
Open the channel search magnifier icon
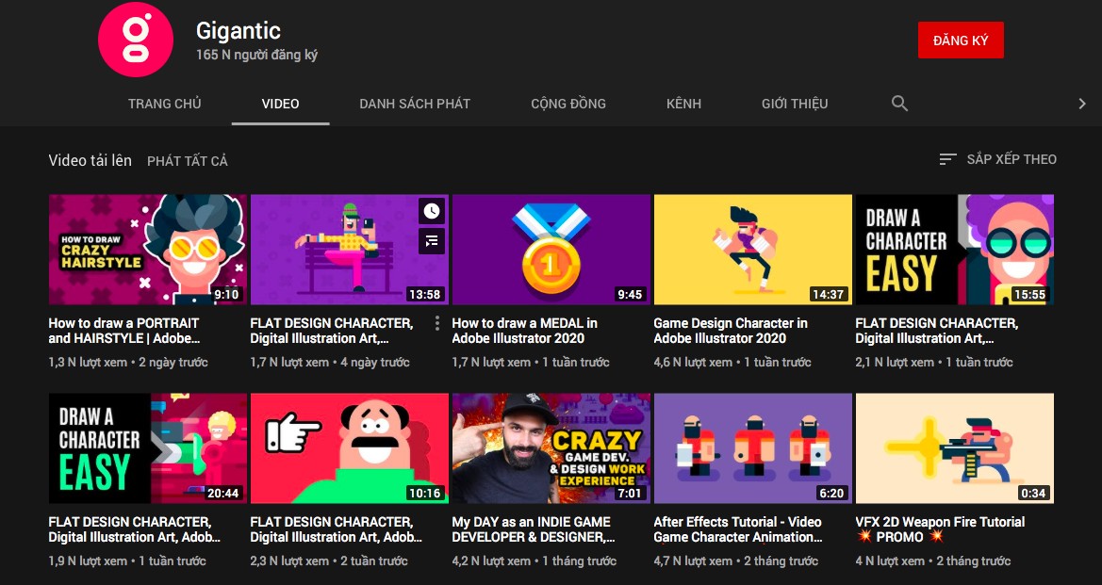point(899,104)
